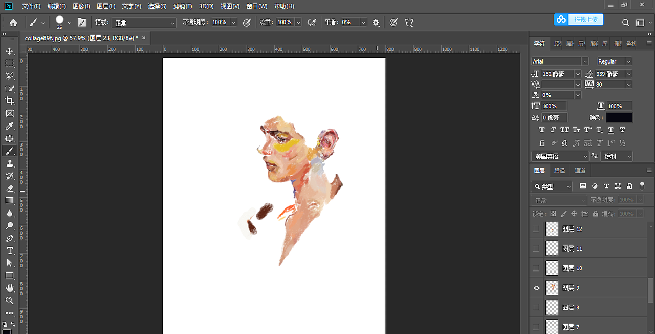Select the Eyedropper tool

click(x=10, y=126)
